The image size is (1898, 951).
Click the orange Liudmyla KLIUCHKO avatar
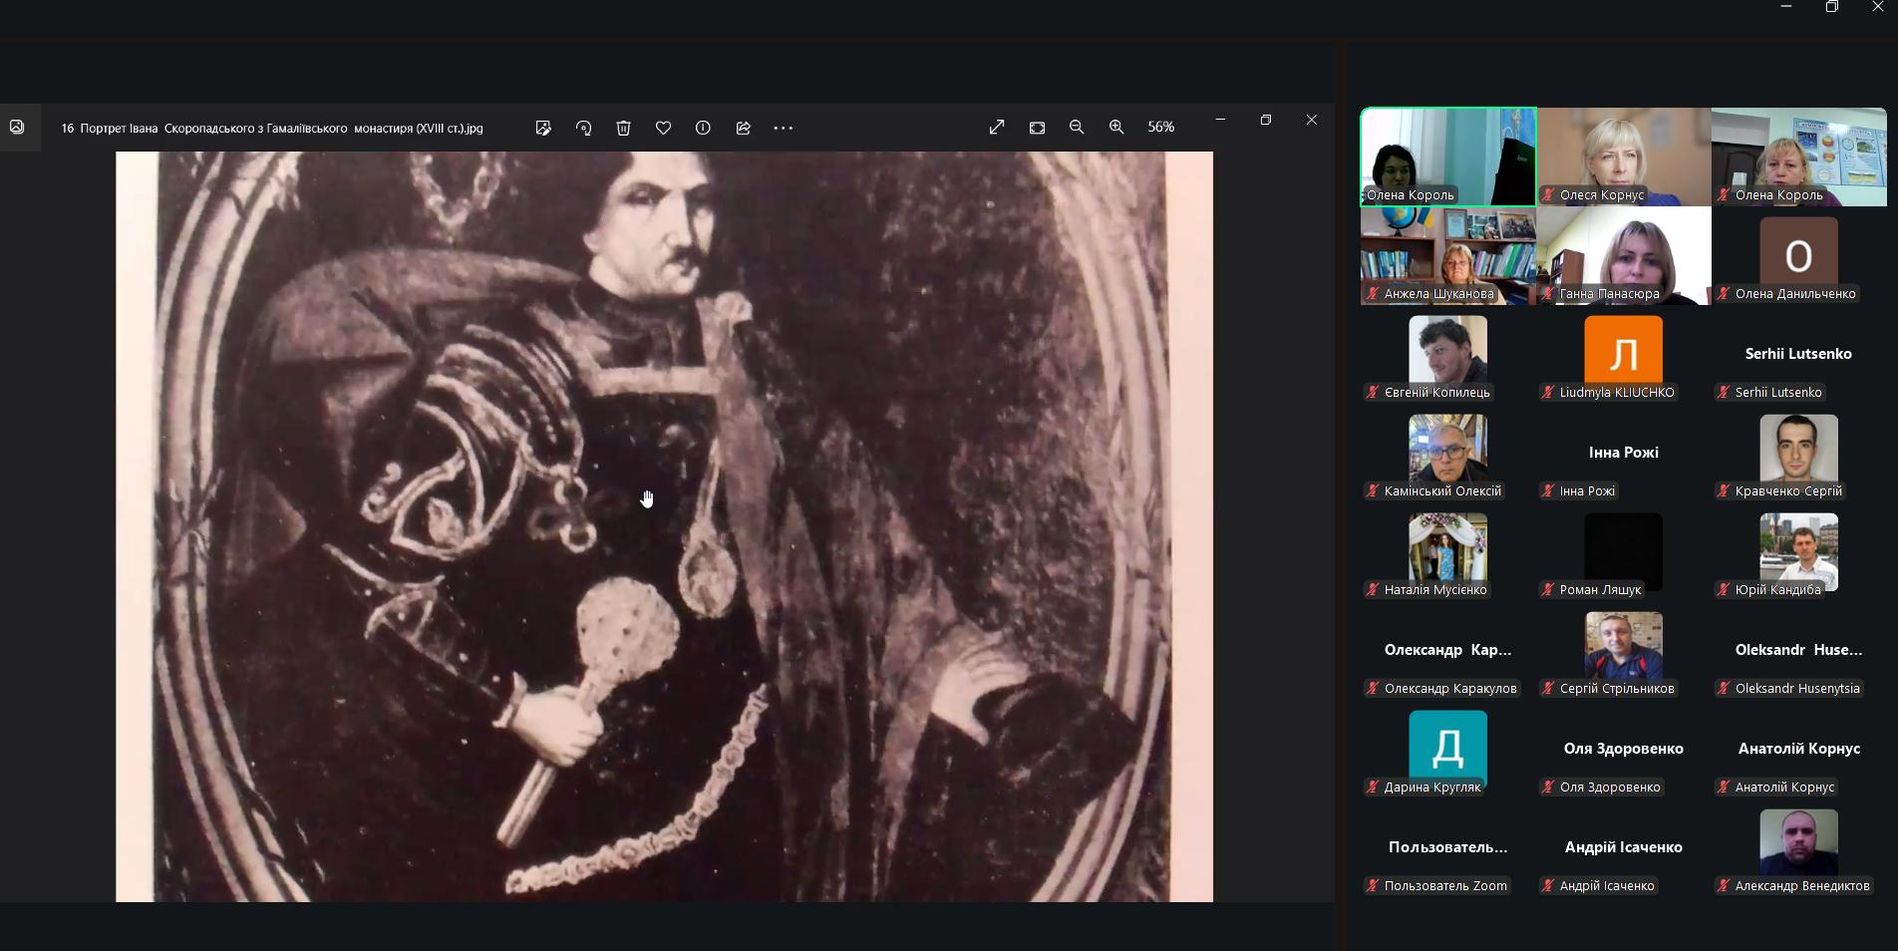pyautogui.click(x=1623, y=351)
